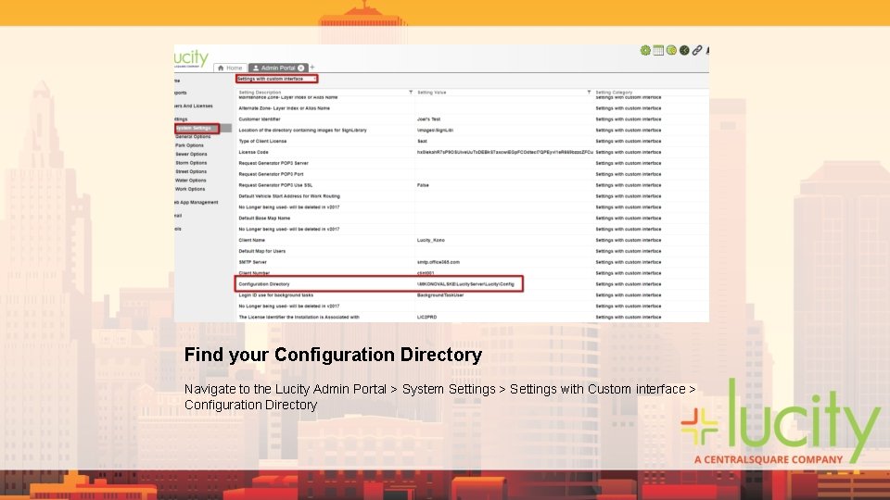Select the SignLibrary images directory row
Screen dimensions: 890x500
point(302,131)
